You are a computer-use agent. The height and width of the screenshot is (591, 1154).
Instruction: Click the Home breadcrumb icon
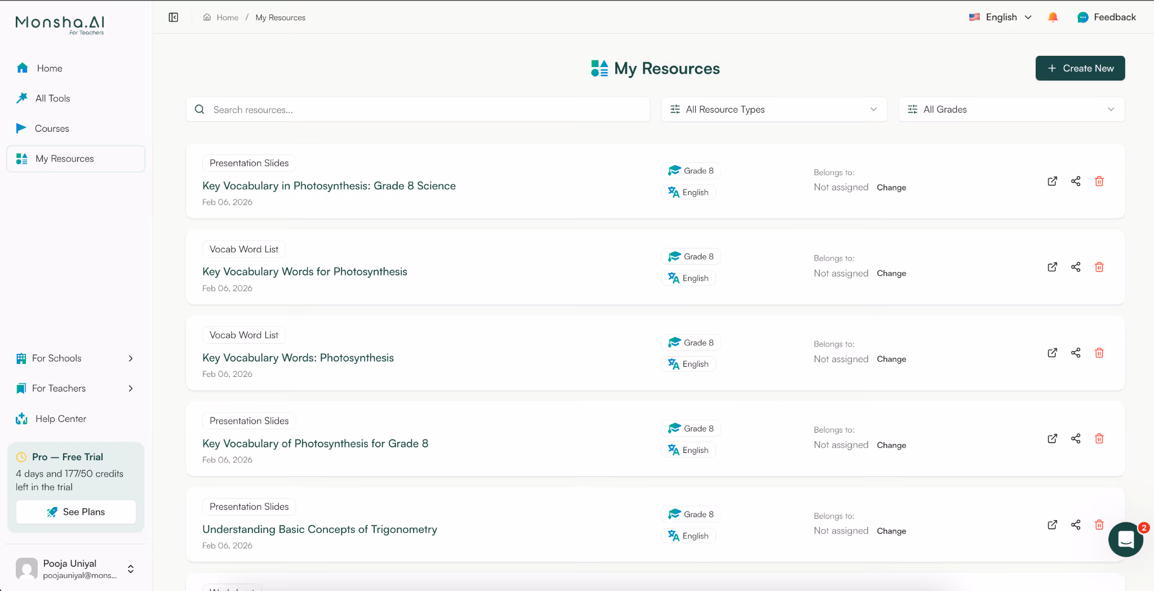(x=206, y=17)
